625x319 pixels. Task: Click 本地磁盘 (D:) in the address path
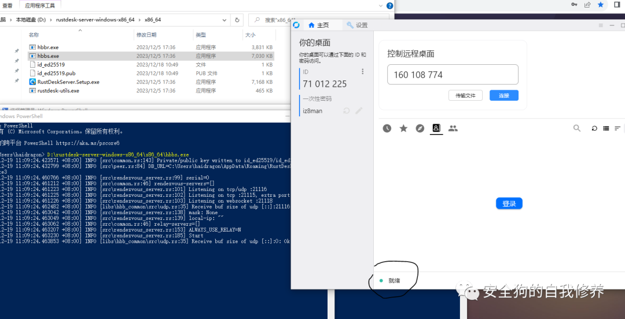30,20
